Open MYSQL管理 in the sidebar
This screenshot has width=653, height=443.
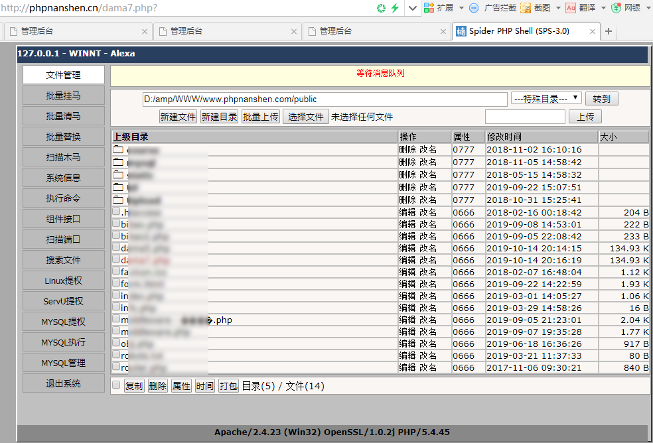pyautogui.click(x=63, y=363)
